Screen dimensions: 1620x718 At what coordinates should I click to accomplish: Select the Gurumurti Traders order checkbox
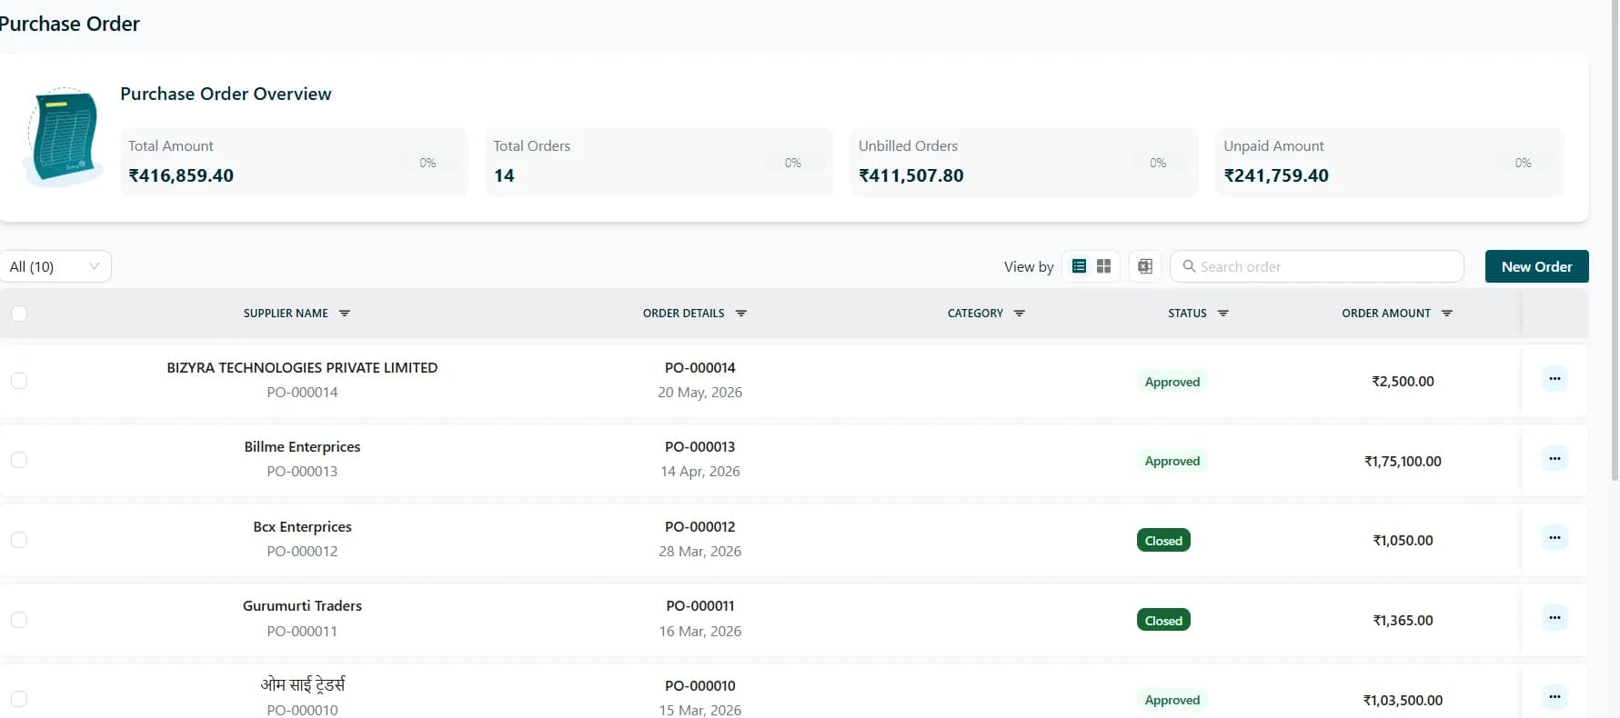pyautogui.click(x=19, y=620)
